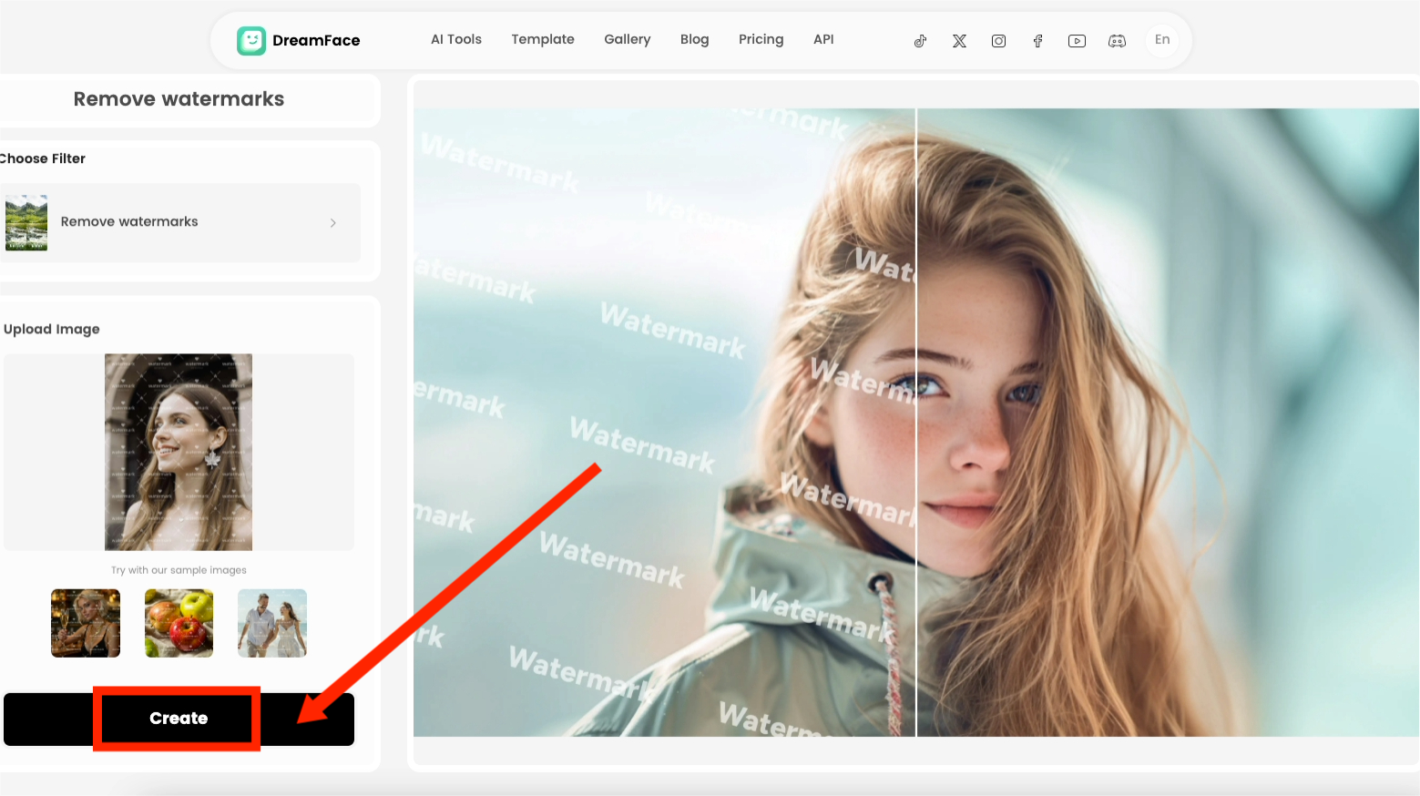
Task: Switch to the Gallery section
Action: 627,39
